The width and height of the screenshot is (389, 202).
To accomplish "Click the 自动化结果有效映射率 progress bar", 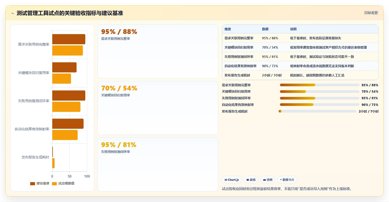I will point(320,105).
